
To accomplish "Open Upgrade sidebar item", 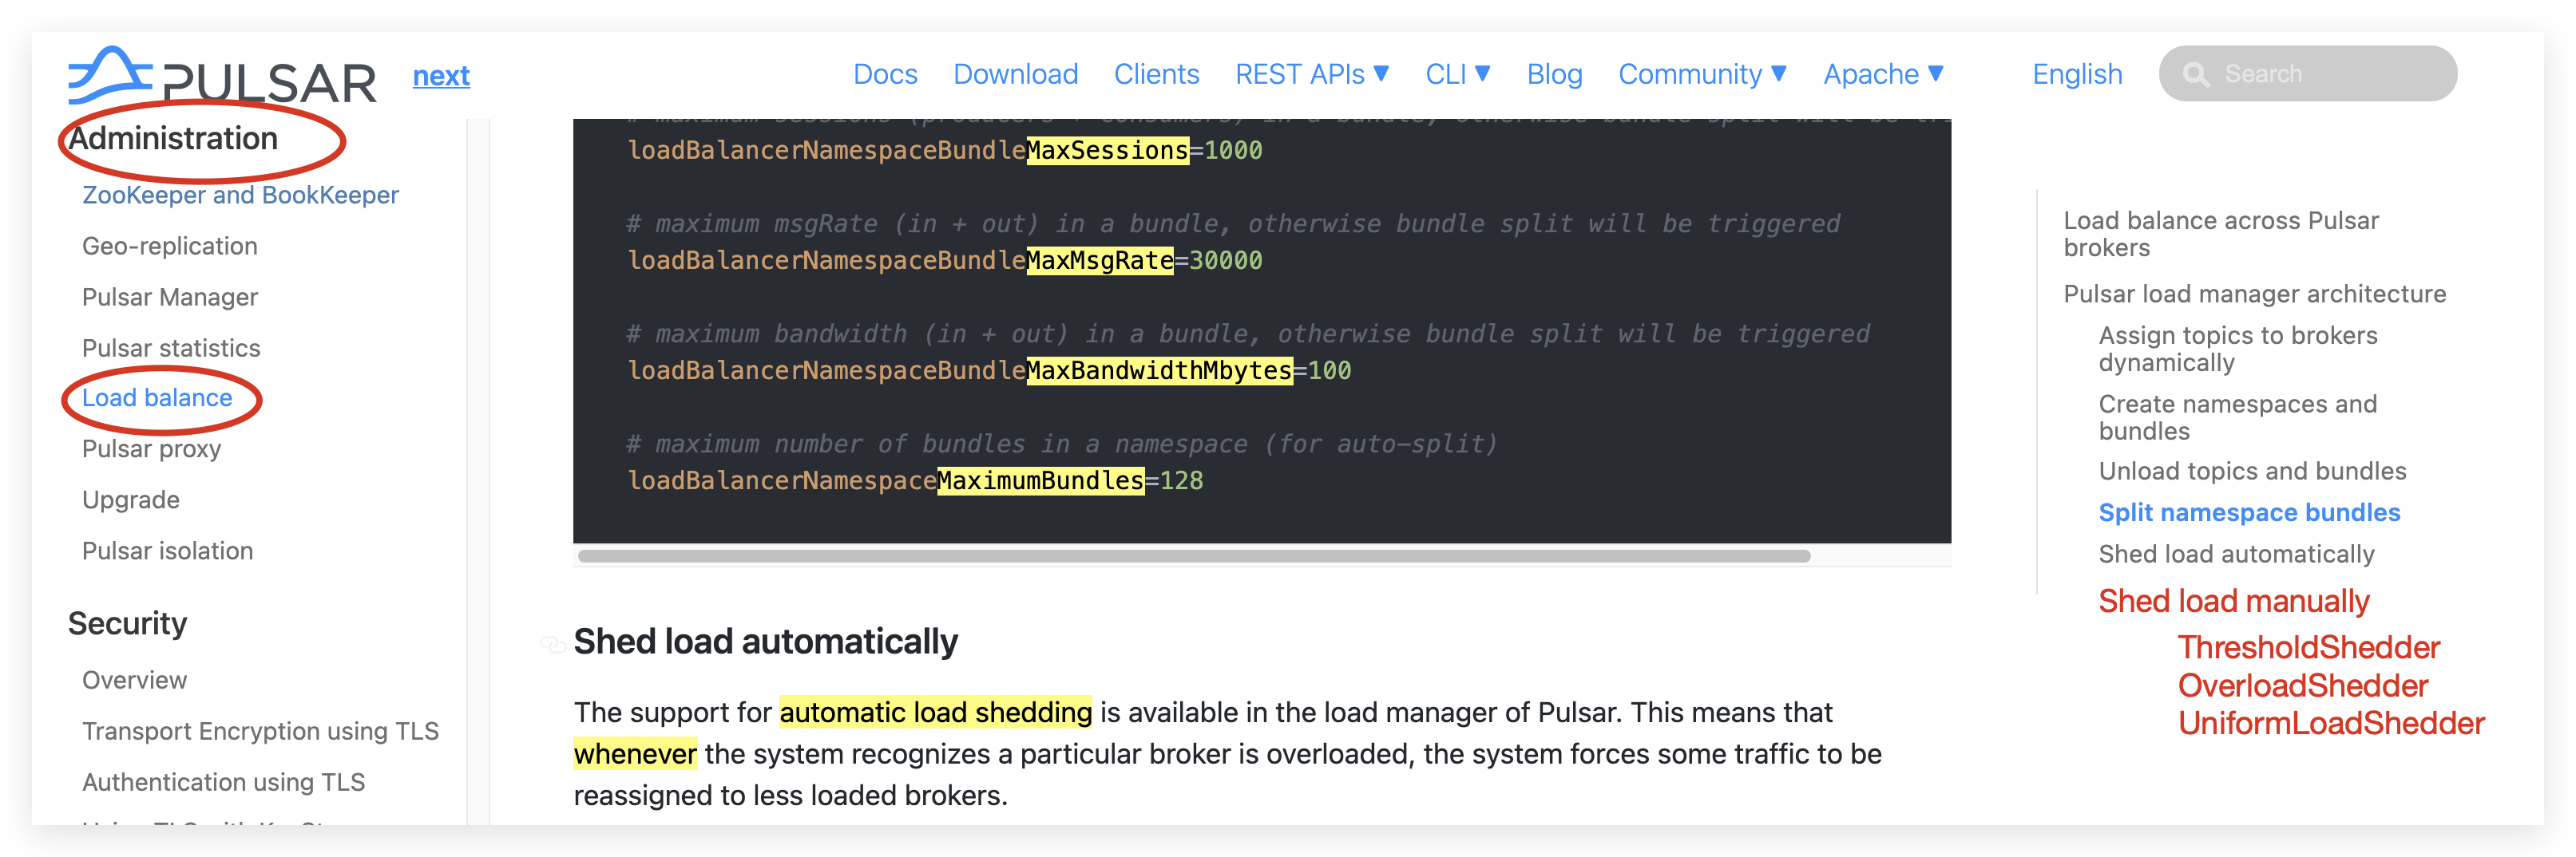I will click(x=130, y=500).
